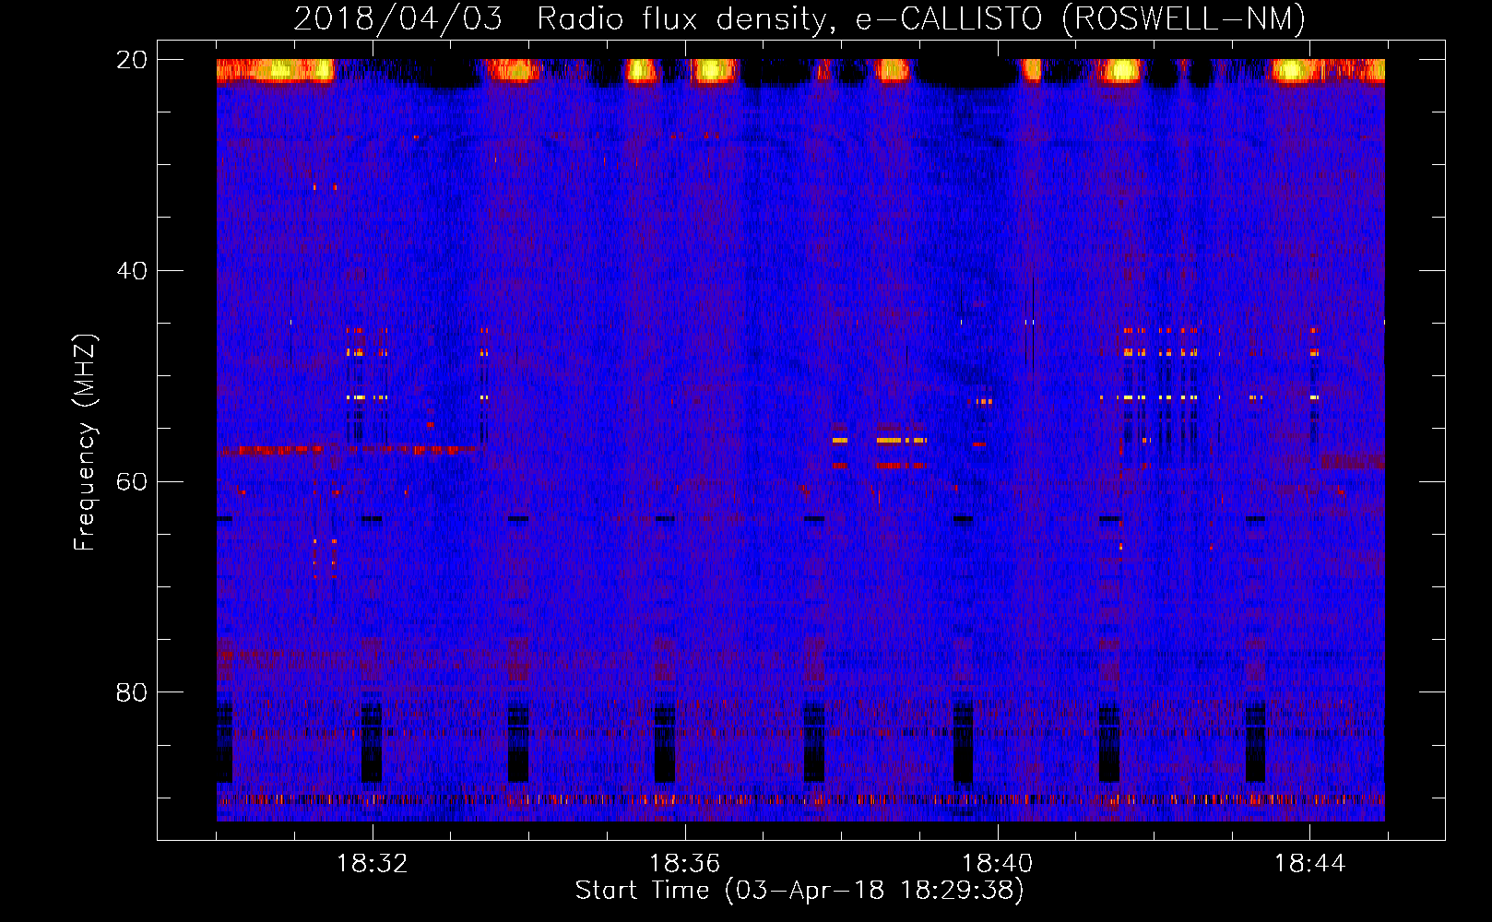This screenshot has height=922, width=1492.
Task: Select the '18:40' time axis label
Action: click(997, 864)
